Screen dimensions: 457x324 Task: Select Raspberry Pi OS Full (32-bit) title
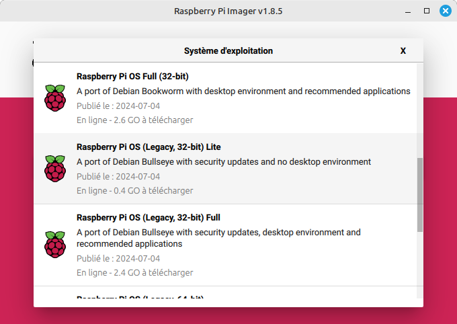tap(132, 77)
